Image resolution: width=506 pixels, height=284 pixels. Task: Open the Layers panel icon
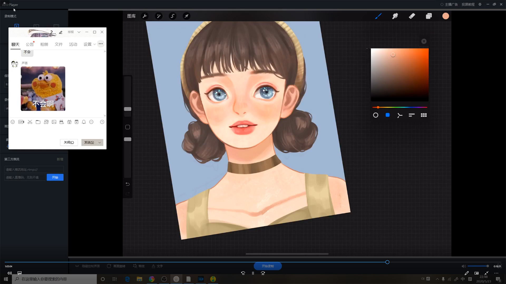(429, 16)
